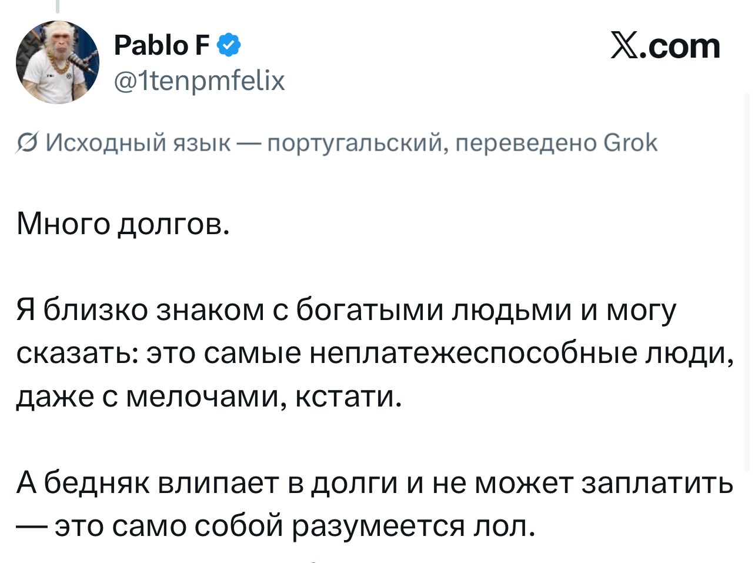Click the line starting "А бедняк влипает"
The width and height of the screenshot is (755, 563).
tap(375, 483)
